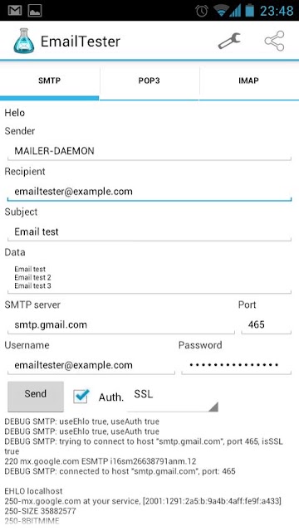Tap the Password field
Image resolution: width=299 pixels, height=531 pixels.
pos(236,365)
